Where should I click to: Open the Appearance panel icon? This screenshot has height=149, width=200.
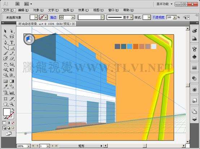[194, 89]
